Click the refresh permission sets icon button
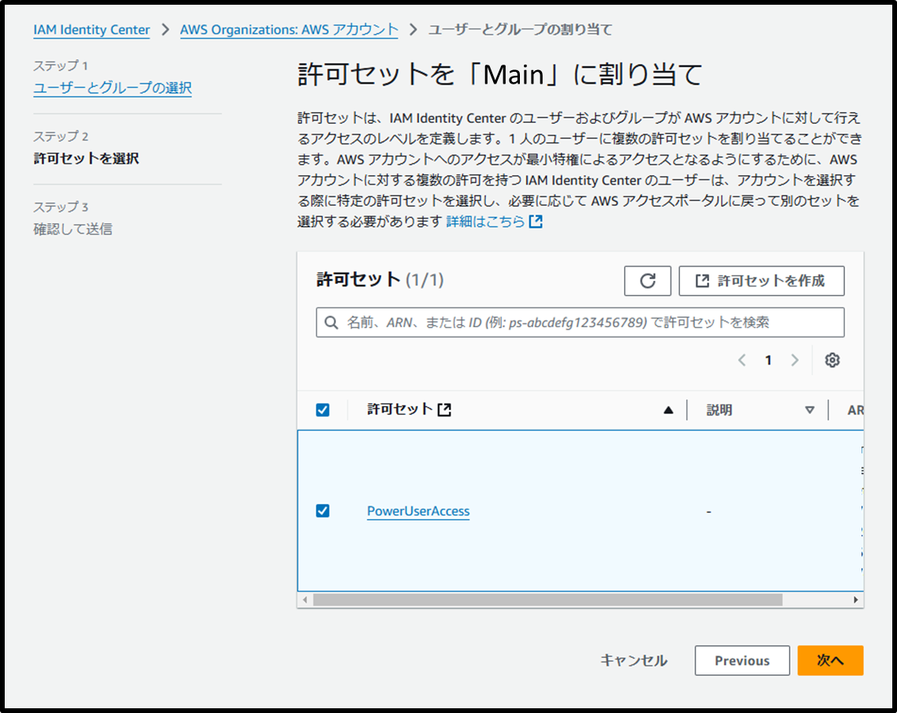Screen dimensions: 897x713 click(647, 281)
